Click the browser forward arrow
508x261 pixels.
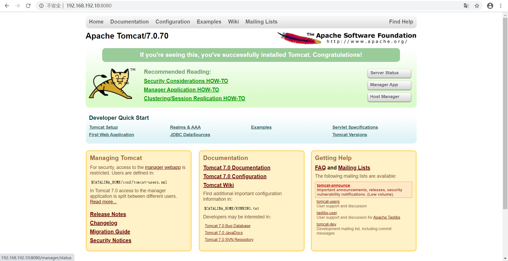pos(18,6)
